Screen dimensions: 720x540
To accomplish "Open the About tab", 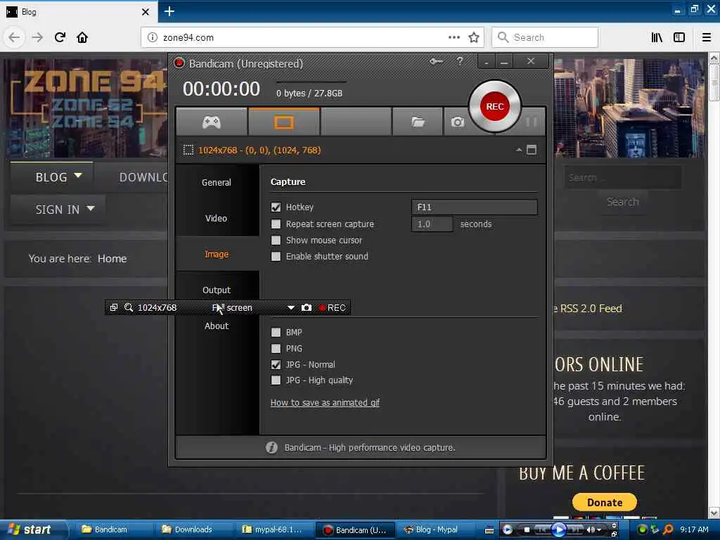I will click(217, 326).
